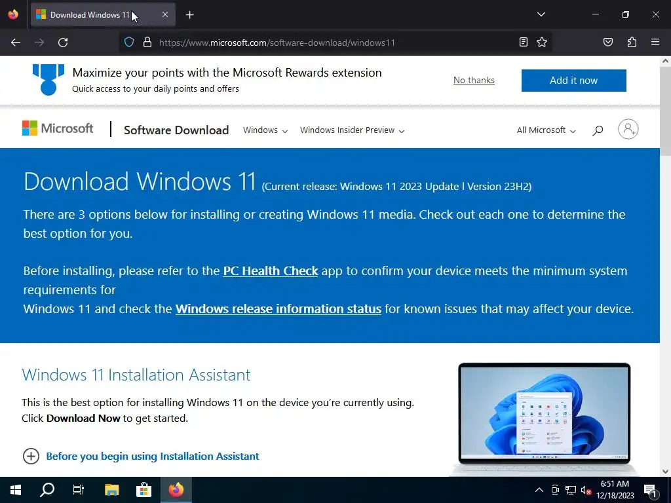The height and width of the screenshot is (503, 671).
Task: Click the Firefox logo in the tab bar
Action: click(x=13, y=14)
